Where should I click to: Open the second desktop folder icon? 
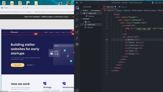(x=12, y=3)
